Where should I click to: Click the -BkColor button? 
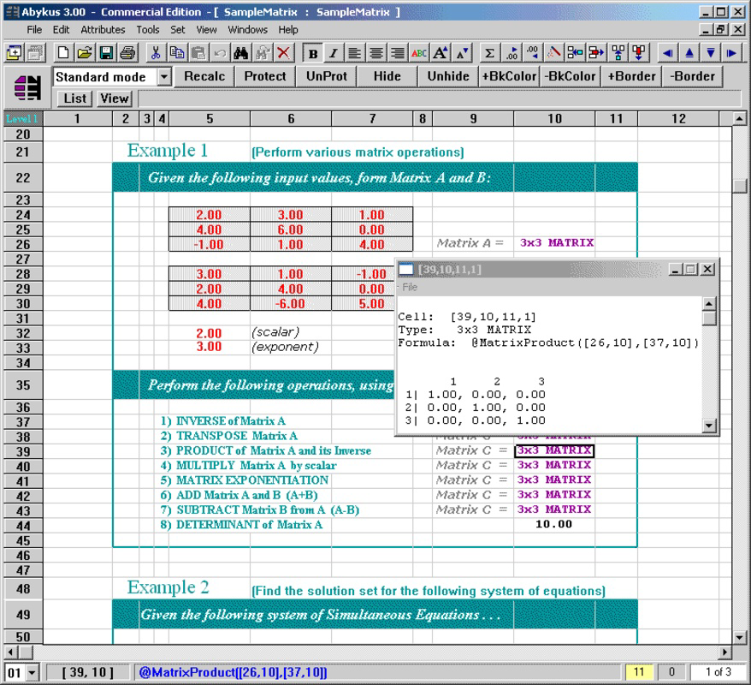(x=570, y=77)
